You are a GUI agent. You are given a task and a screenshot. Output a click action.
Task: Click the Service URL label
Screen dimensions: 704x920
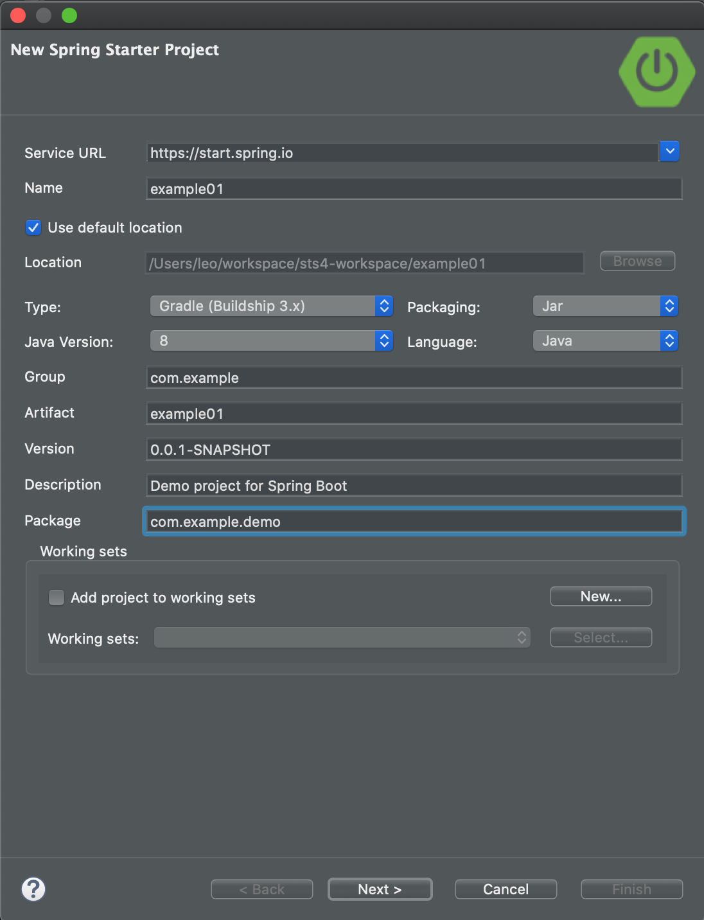tap(65, 153)
